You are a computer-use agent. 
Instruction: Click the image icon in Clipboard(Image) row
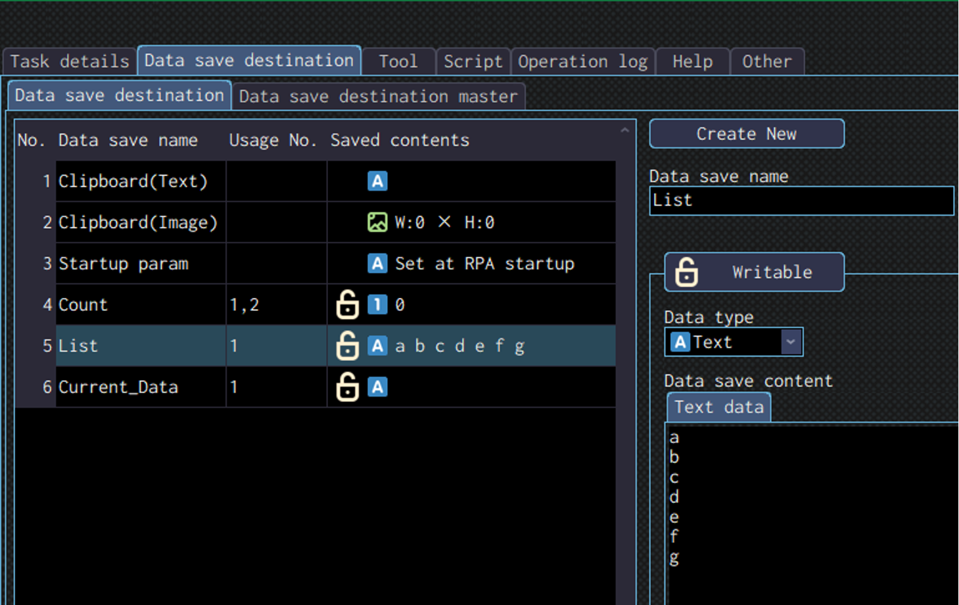[x=377, y=222]
